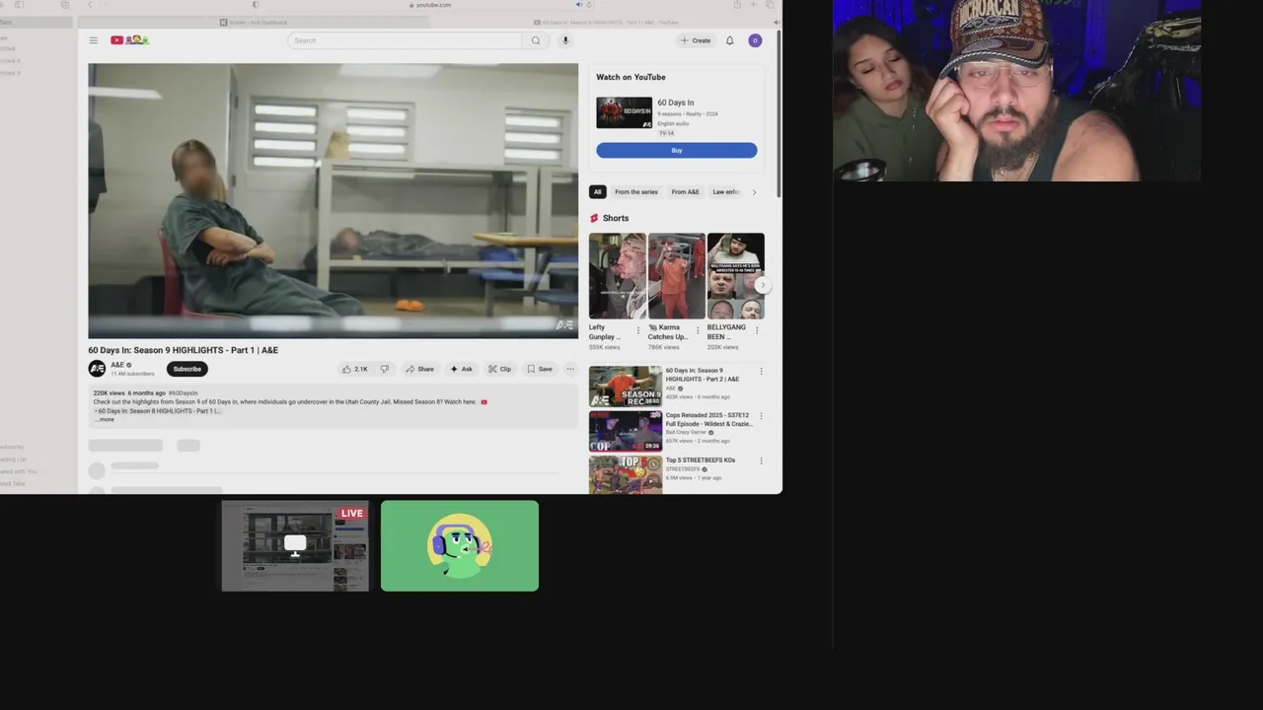The image size is (1263, 710).
Task: Focus the YouTube search field
Action: 405,40
